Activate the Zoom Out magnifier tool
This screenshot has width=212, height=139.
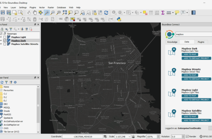click(x=53, y=13)
